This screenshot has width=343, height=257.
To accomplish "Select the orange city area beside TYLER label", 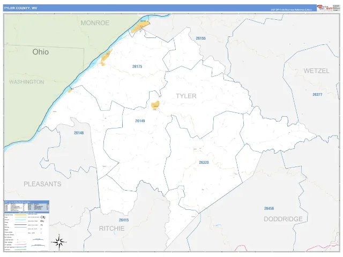I will pyautogui.click(x=155, y=105).
